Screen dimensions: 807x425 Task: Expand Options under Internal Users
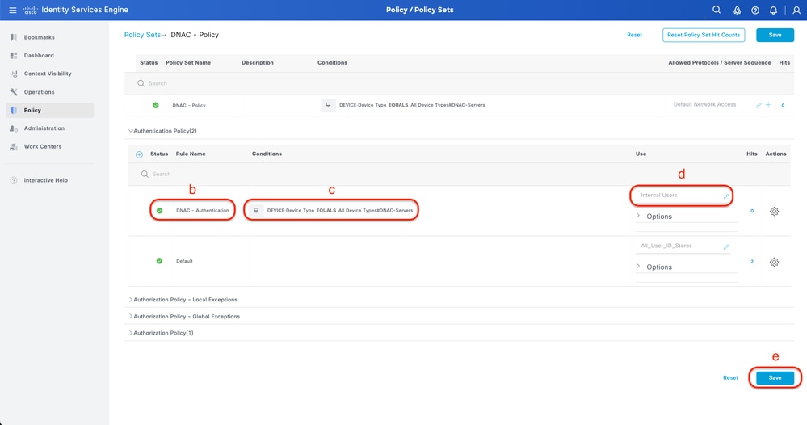coord(638,216)
